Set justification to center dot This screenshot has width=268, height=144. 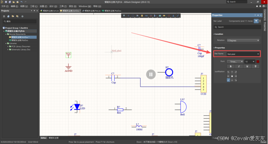pyautogui.click(x=232, y=76)
